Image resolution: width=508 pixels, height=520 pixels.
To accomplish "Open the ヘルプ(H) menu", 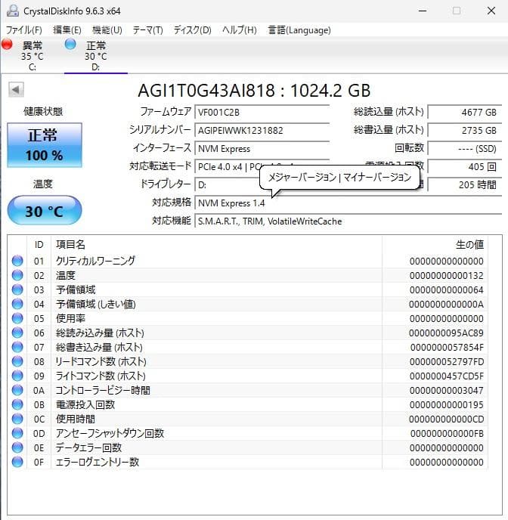I will pyautogui.click(x=239, y=30).
